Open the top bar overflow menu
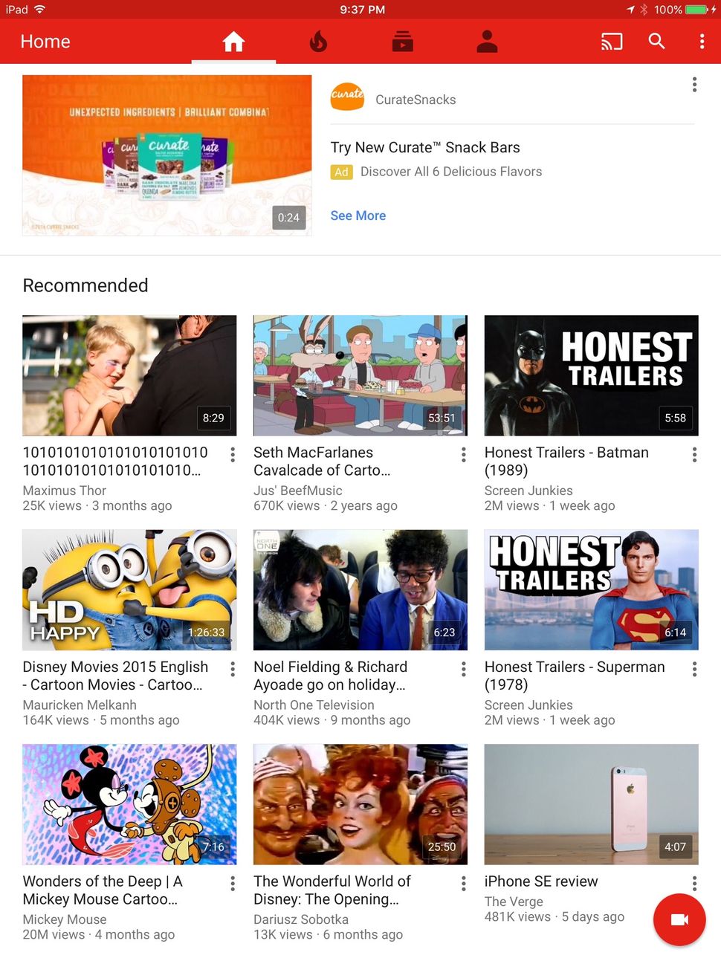The height and width of the screenshot is (961, 721). (x=702, y=42)
